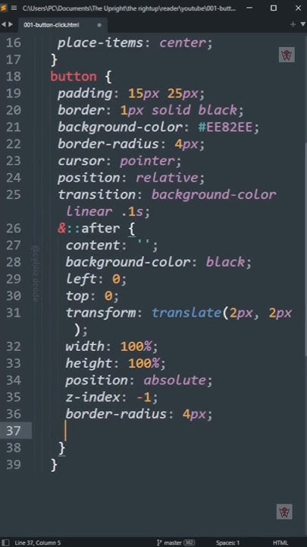Go to next tab with right arrow
This screenshot has height=547, width=307.
click(11, 24)
